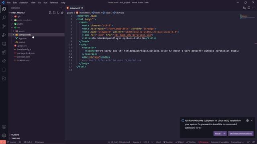The height and width of the screenshot is (144, 257).
Task: Open the Remote Explorer view
Action: tap(4, 44)
